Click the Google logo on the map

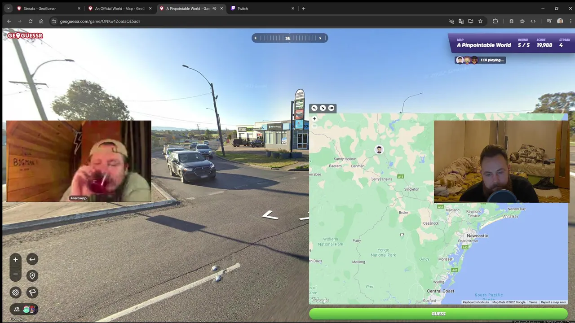pos(321,301)
